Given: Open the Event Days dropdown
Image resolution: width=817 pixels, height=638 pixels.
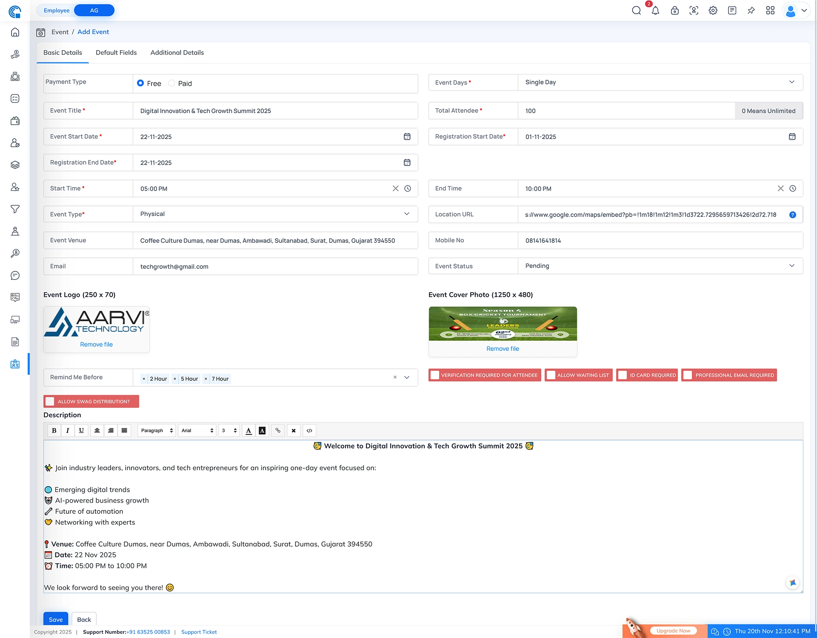Looking at the screenshot, I should click(x=792, y=82).
